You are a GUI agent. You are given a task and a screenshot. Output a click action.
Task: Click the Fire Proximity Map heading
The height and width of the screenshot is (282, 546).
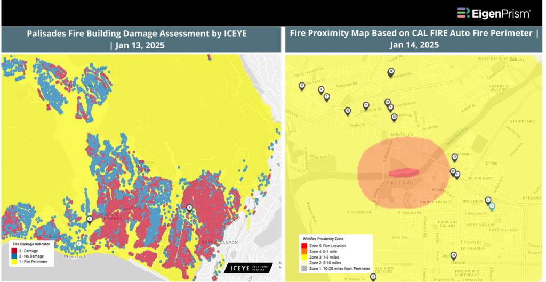pos(414,39)
